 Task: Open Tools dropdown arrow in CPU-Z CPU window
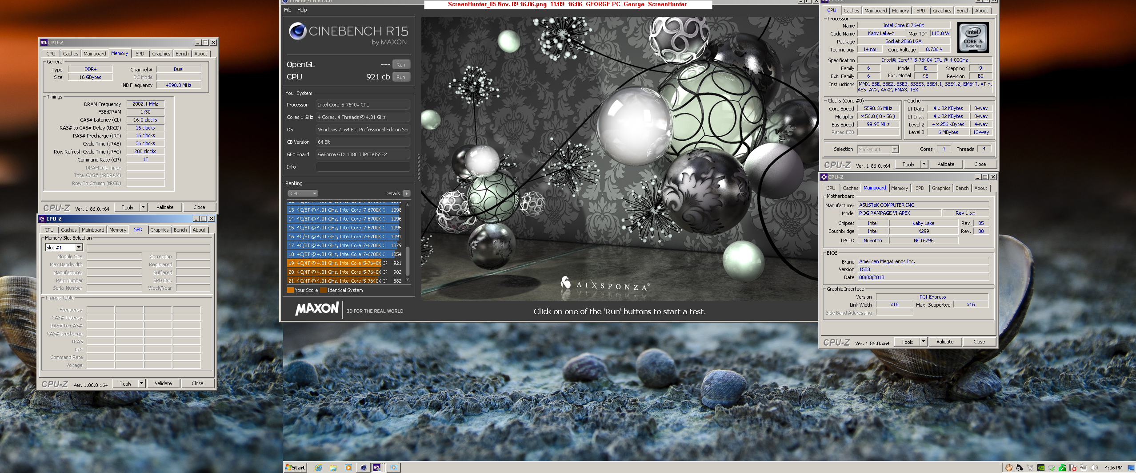point(924,164)
